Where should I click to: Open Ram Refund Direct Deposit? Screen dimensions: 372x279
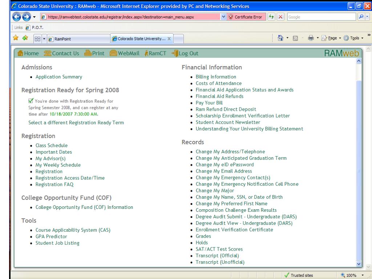click(226, 109)
